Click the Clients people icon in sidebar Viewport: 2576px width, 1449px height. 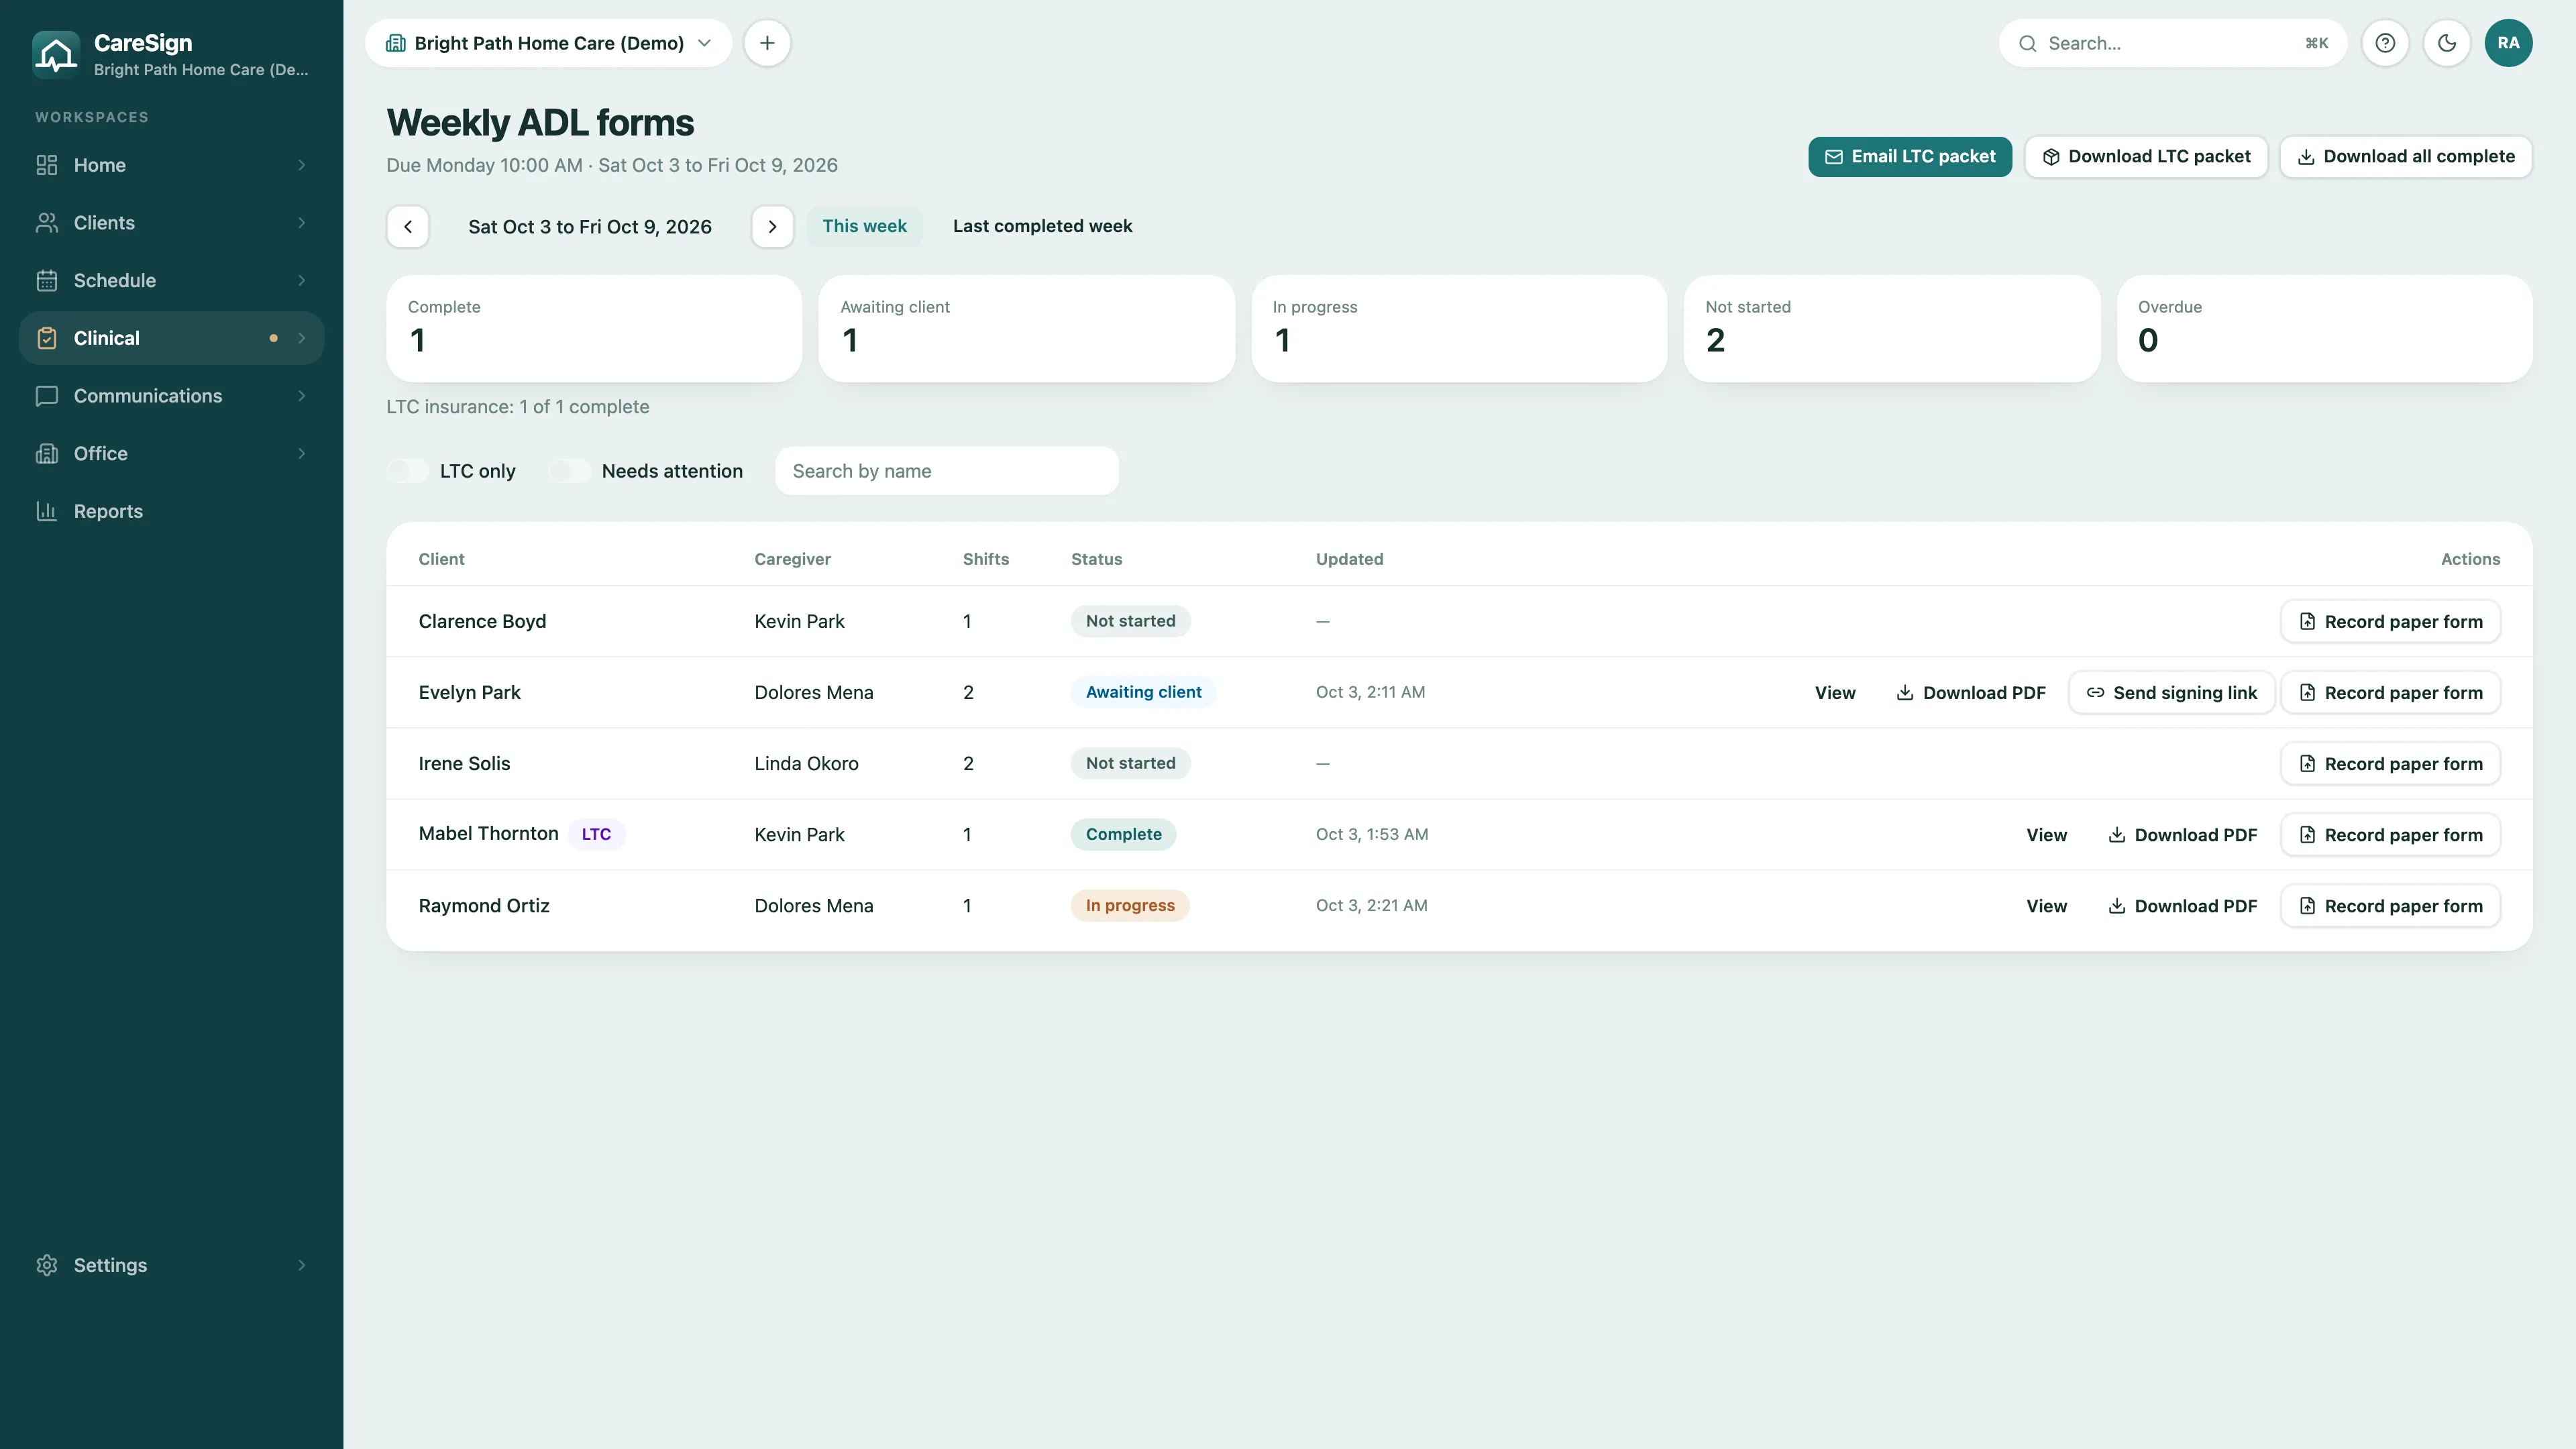47,223
